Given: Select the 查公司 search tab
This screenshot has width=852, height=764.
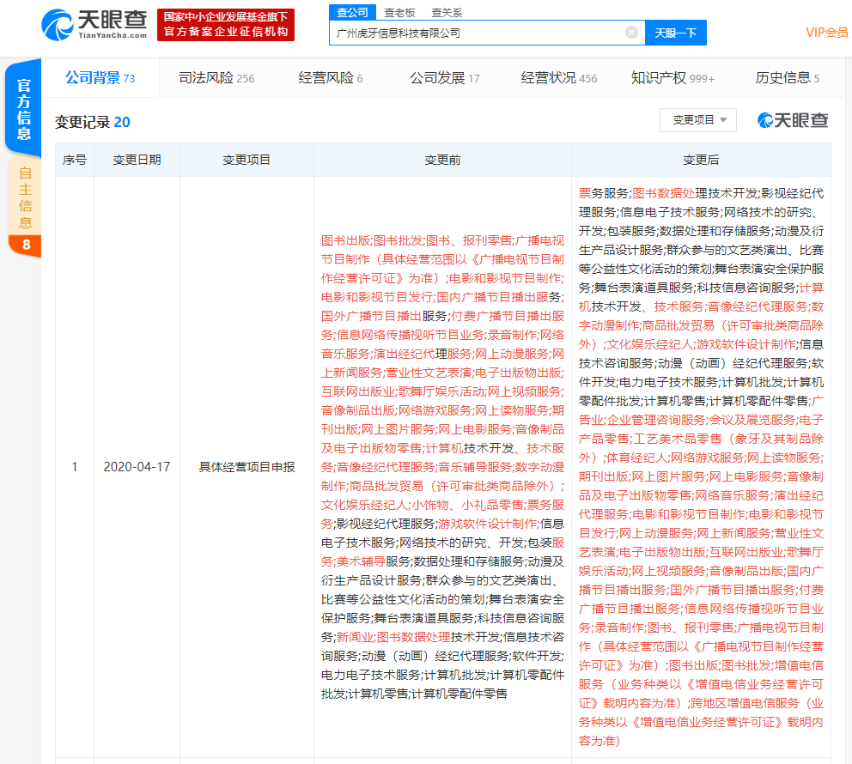Looking at the screenshot, I should pyautogui.click(x=351, y=12).
